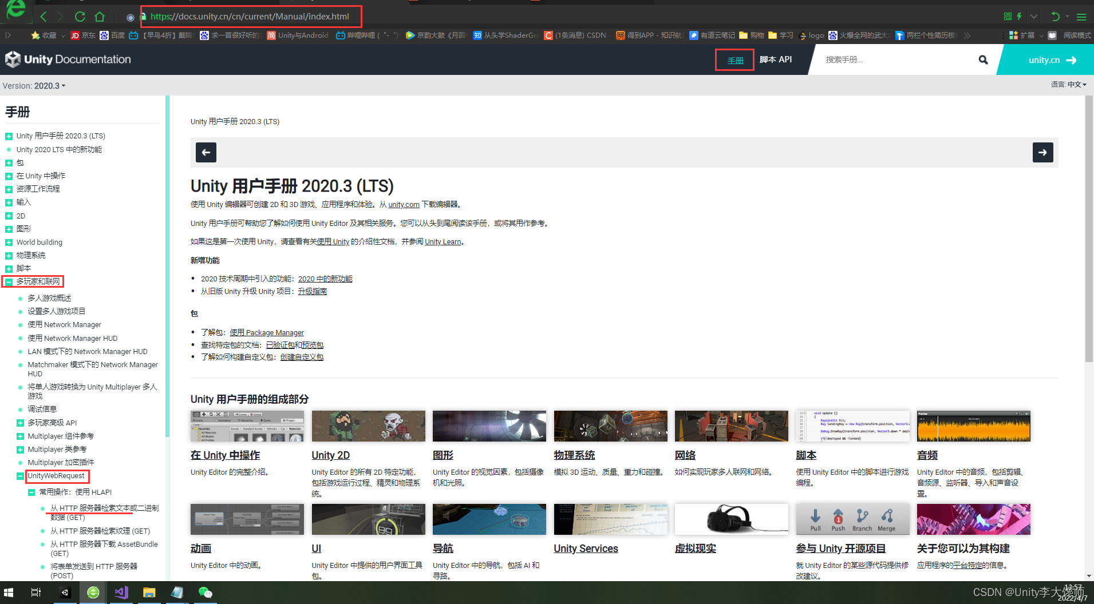Click the QR code grid icon in address bar
The image size is (1094, 604).
coord(1008,17)
